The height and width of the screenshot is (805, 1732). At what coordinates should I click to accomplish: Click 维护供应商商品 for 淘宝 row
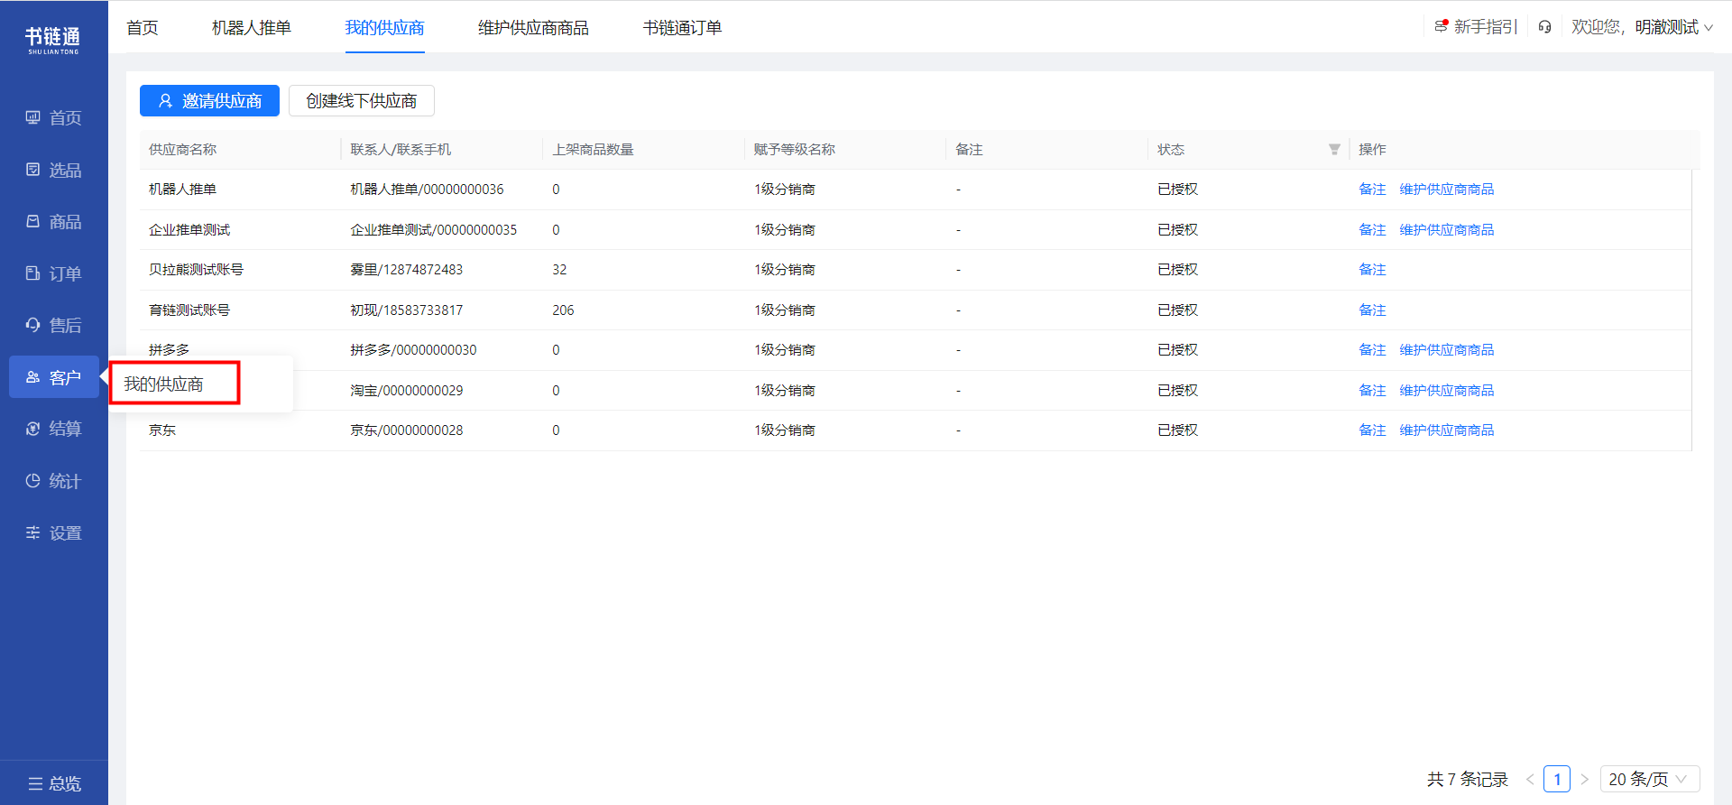tap(1447, 391)
